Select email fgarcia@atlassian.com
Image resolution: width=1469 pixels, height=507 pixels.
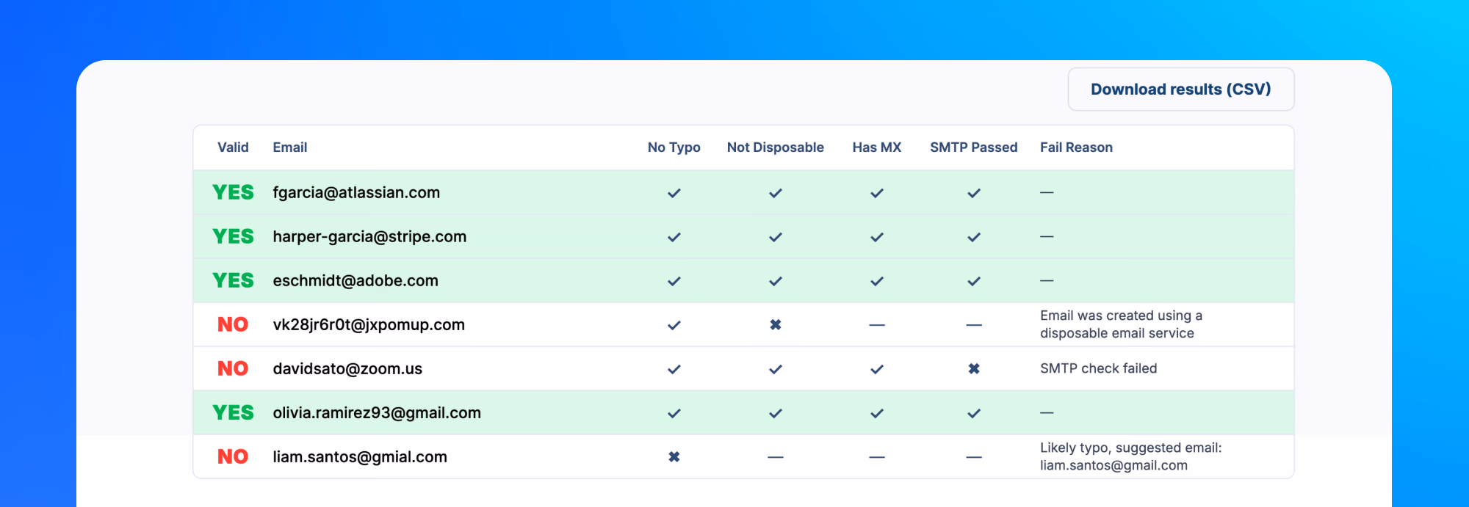[x=356, y=193]
